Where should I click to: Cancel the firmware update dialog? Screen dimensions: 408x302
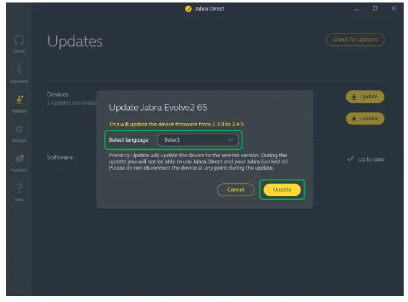[236, 190]
